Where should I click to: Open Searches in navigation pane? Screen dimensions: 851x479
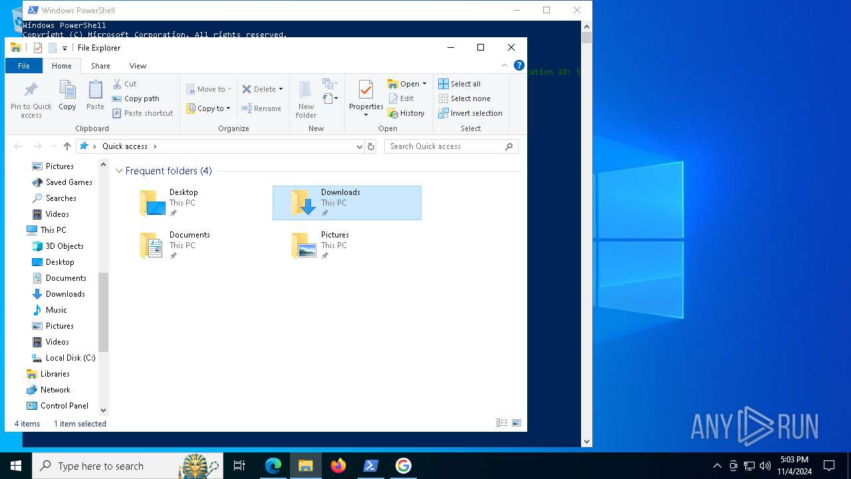point(61,198)
